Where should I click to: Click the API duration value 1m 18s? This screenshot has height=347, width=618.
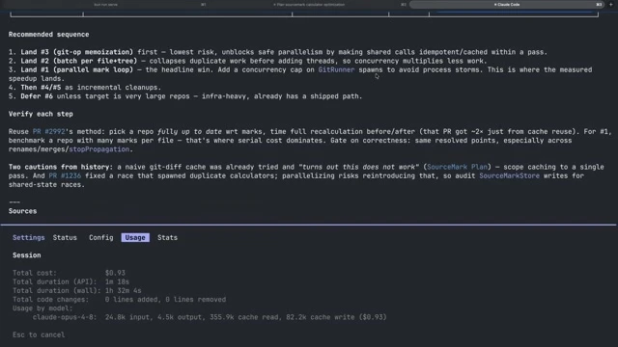[117, 281]
